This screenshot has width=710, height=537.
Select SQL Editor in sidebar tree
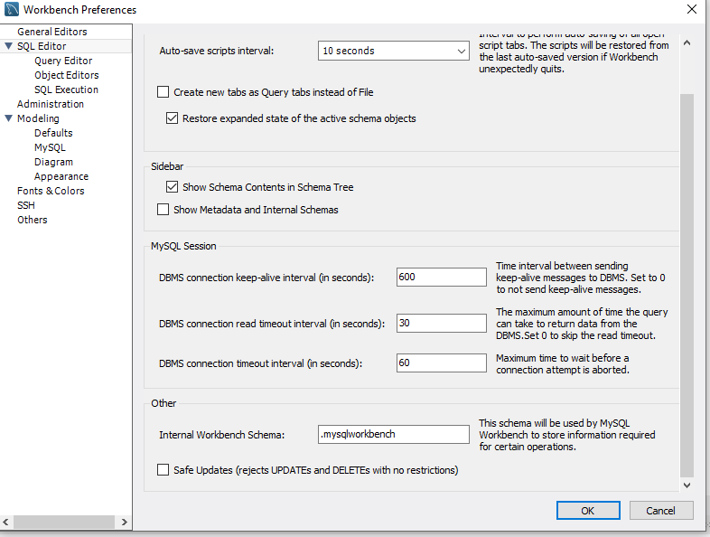42,46
